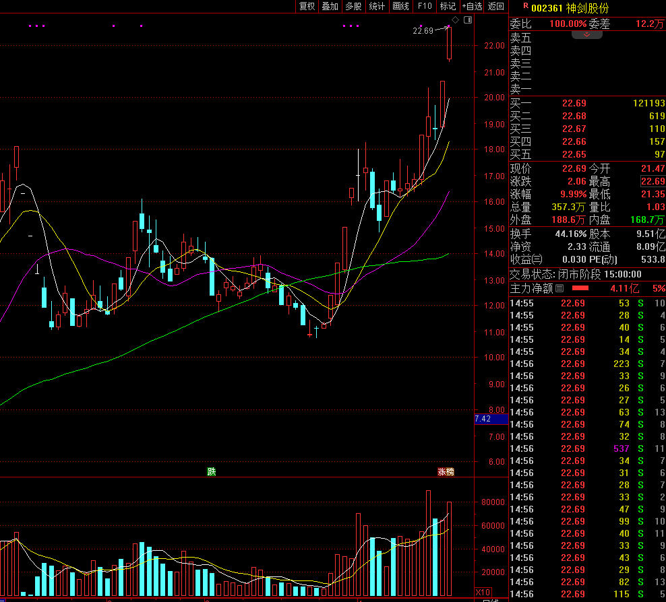The image size is (666, 602).
Task: Click the blue 7.42 price axis label
Action: pos(483,419)
